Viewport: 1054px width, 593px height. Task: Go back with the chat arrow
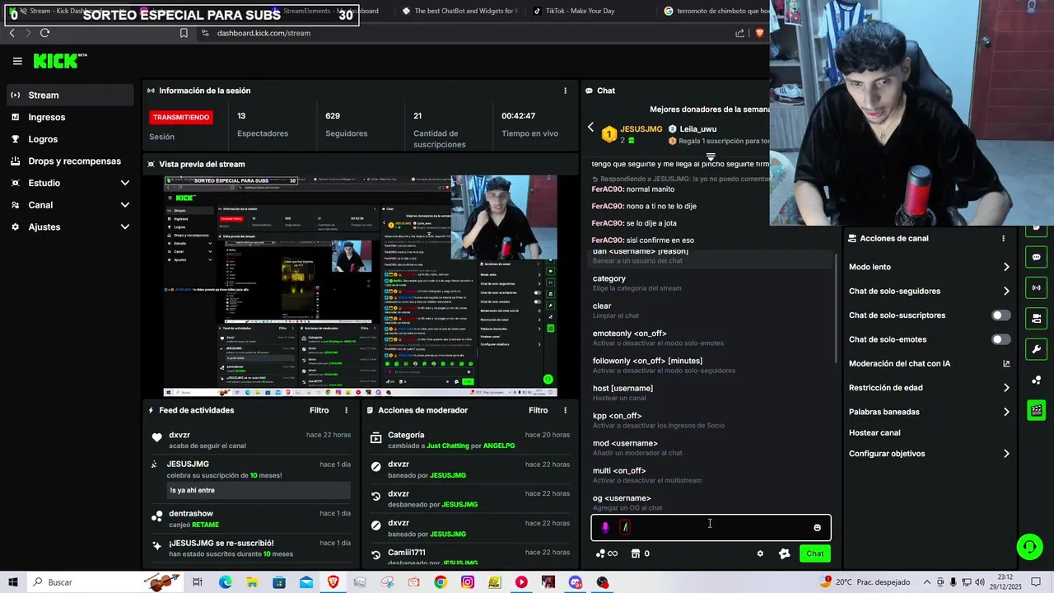tap(590, 127)
